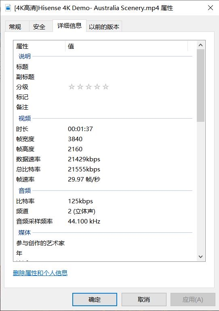Select the 帧高度 value 2160
Image resolution: width=219 pixels, height=311 pixels.
pos(75,149)
